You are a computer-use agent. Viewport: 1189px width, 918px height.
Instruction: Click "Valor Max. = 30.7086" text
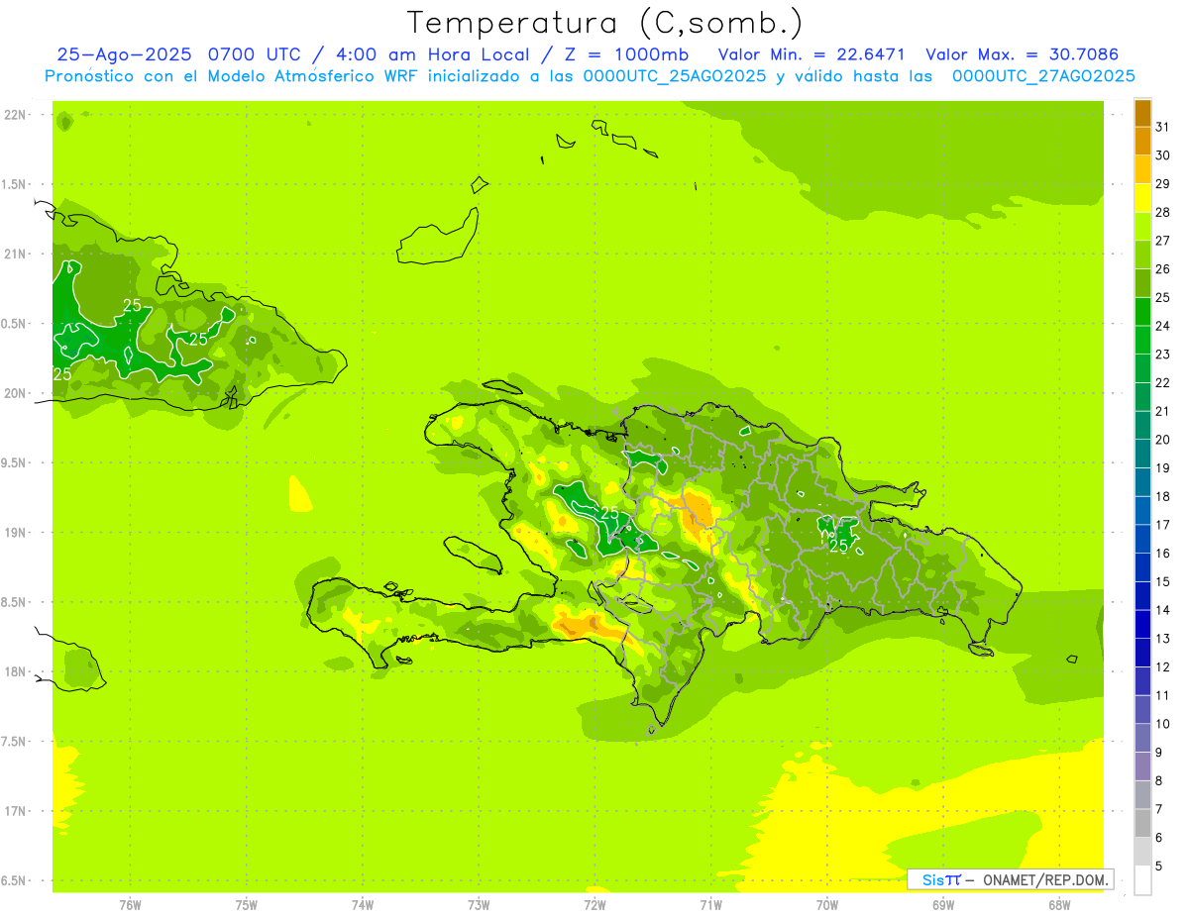[1021, 54]
